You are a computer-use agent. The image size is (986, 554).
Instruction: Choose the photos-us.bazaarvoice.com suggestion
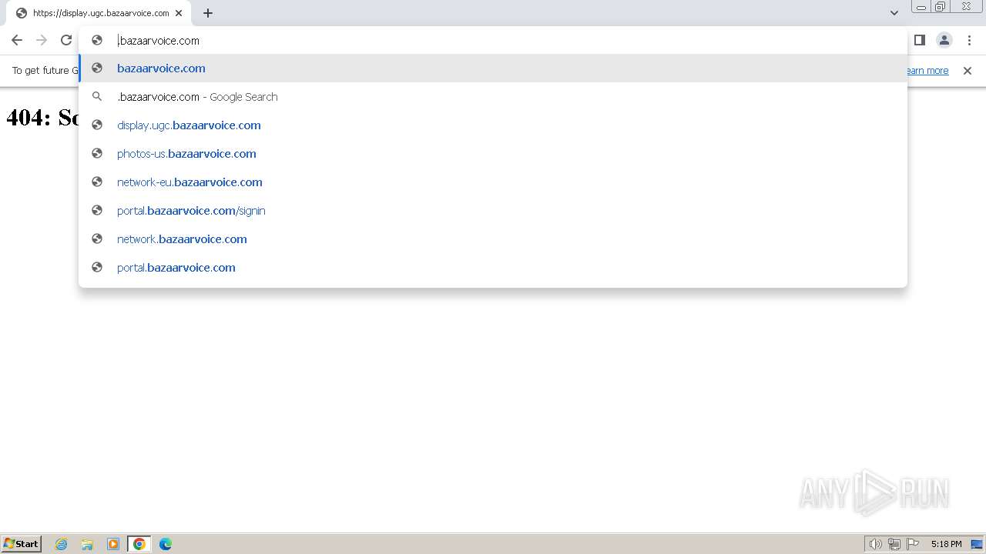pos(493,154)
